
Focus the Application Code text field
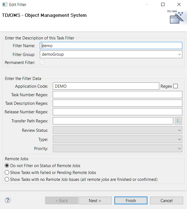pyautogui.click(x=106, y=86)
